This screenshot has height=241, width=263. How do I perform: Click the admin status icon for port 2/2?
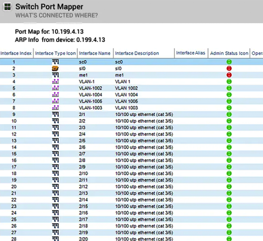(x=229, y=121)
